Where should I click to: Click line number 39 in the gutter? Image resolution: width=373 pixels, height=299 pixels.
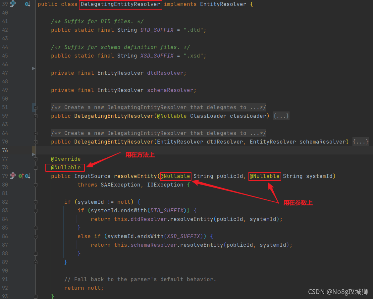pos(5,4)
